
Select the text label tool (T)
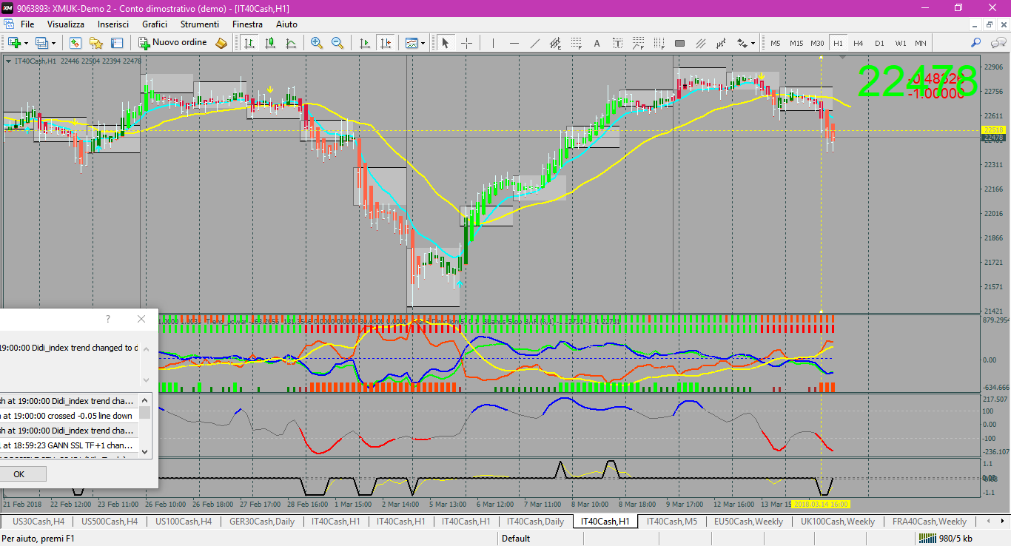617,43
